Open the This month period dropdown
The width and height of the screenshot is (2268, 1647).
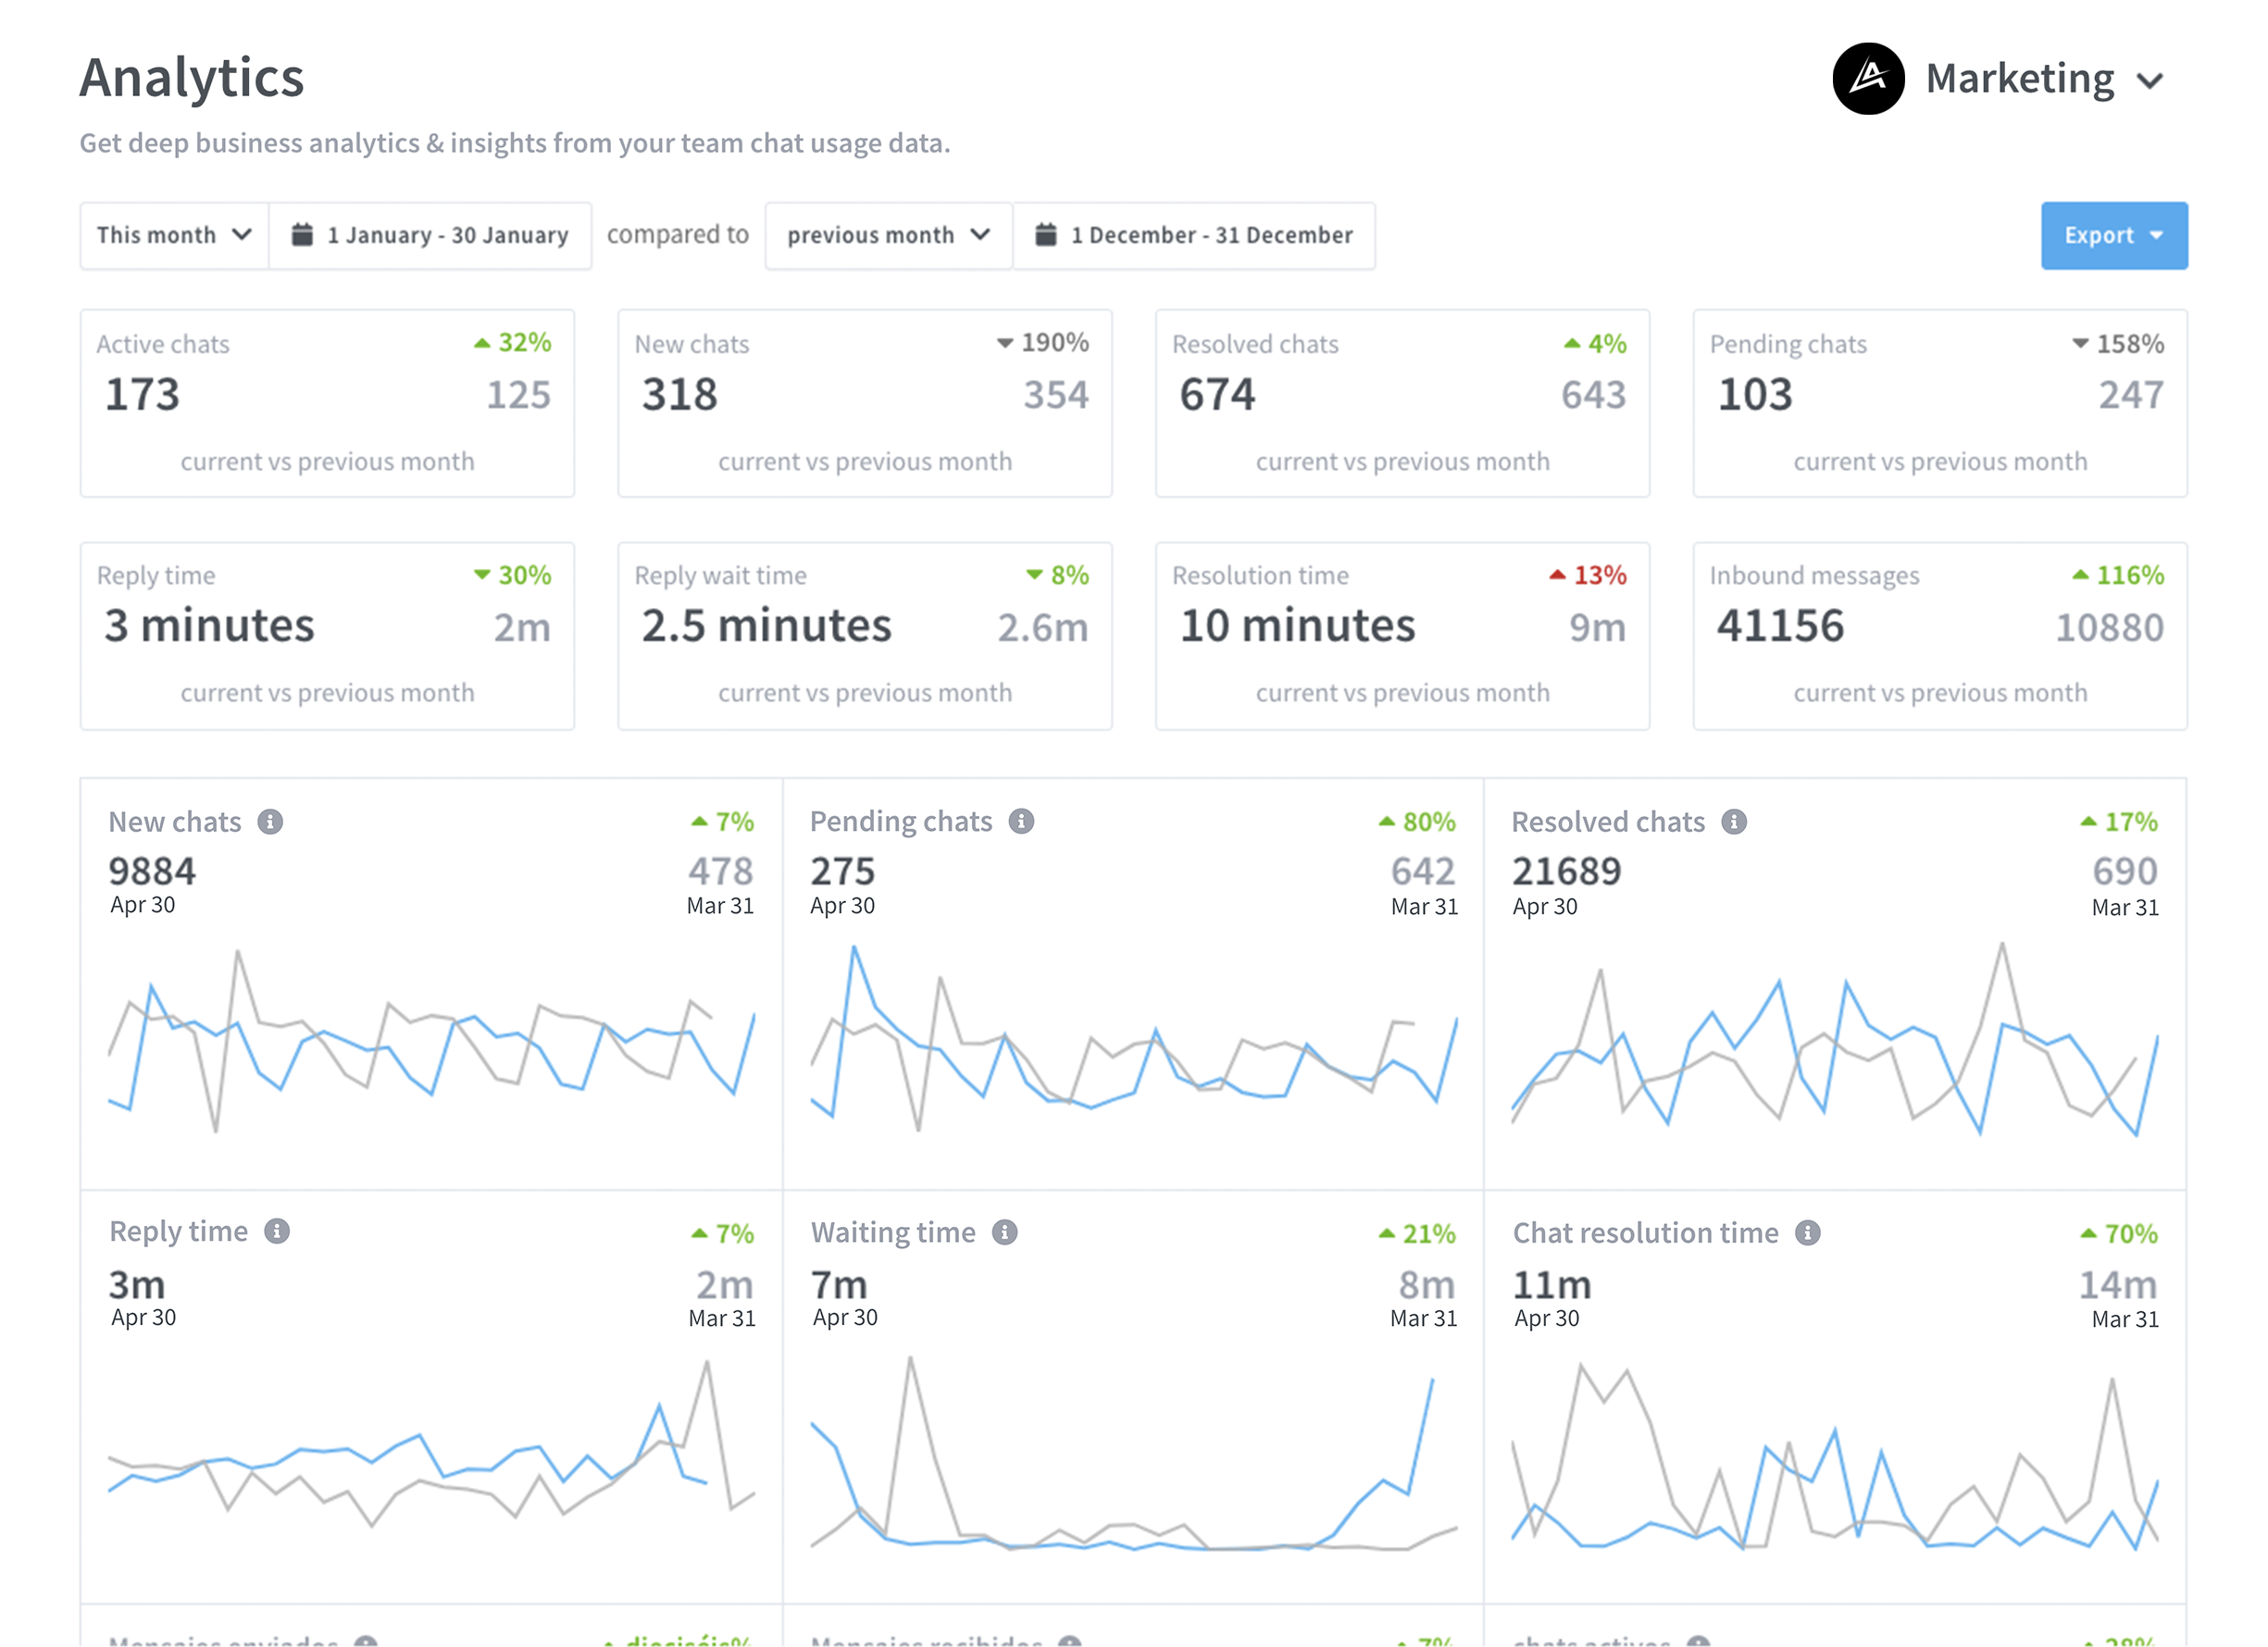[174, 236]
